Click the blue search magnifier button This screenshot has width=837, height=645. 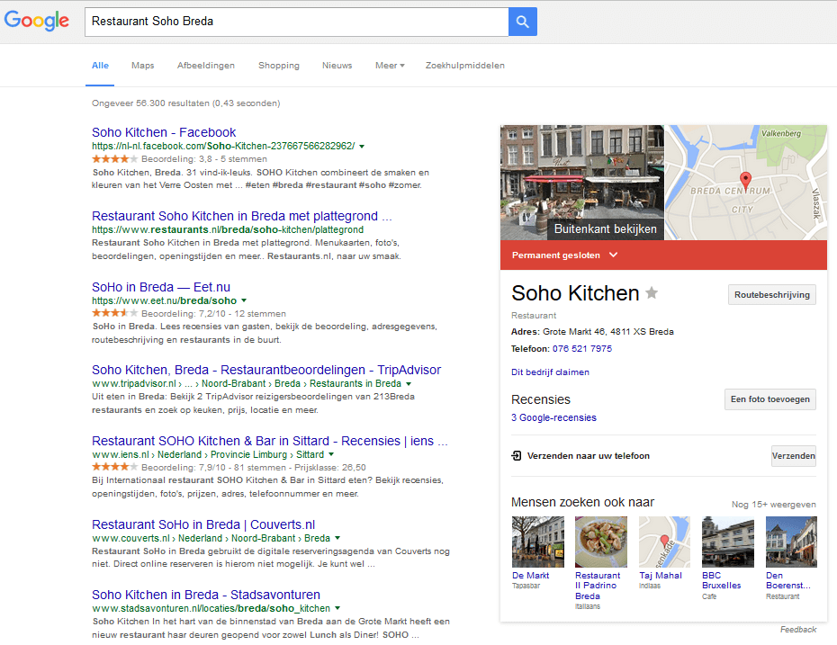522,22
